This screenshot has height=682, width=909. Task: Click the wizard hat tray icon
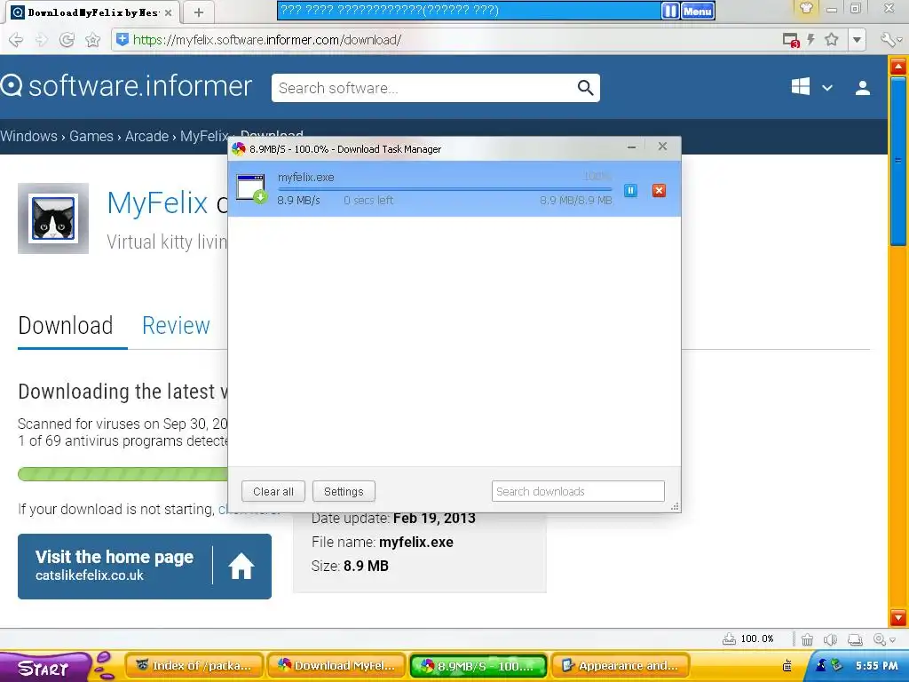tap(821, 664)
